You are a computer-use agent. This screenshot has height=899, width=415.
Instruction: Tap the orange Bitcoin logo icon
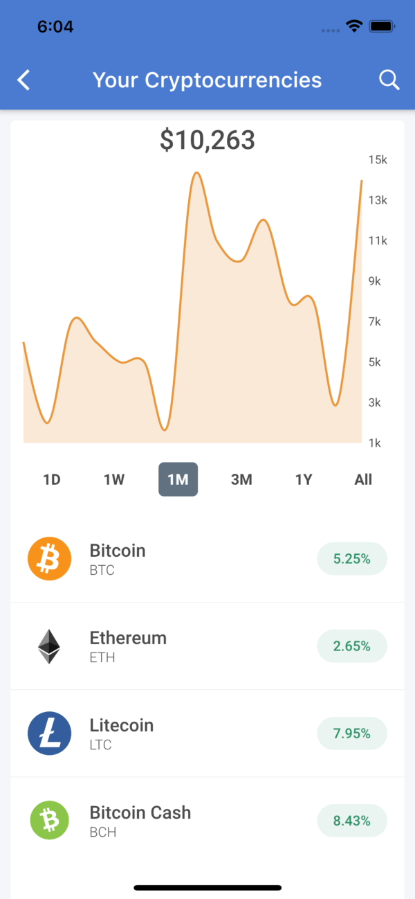click(x=49, y=559)
